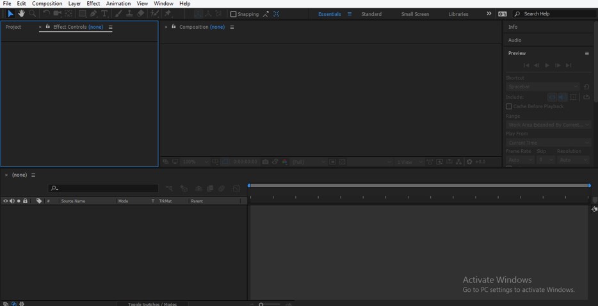
Task: Enable the Snapping checkbox
Action: (x=234, y=14)
